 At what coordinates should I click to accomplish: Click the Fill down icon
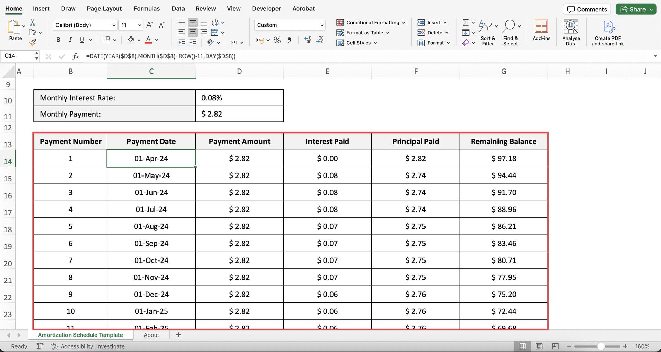tap(465, 33)
